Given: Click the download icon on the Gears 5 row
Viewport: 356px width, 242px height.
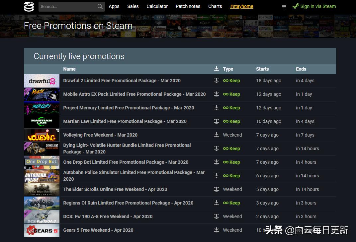Looking at the screenshot, I should coord(217,230).
